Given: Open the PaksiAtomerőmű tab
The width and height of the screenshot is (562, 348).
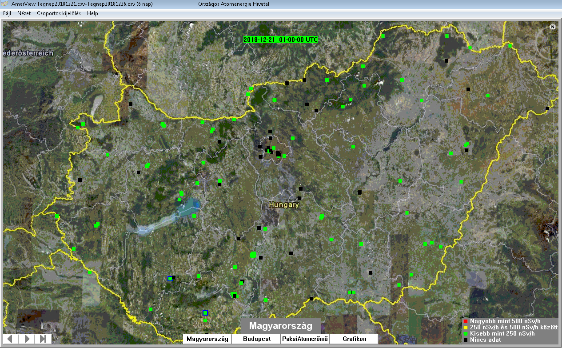Looking at the screenshot, I should tap(305, 339).
